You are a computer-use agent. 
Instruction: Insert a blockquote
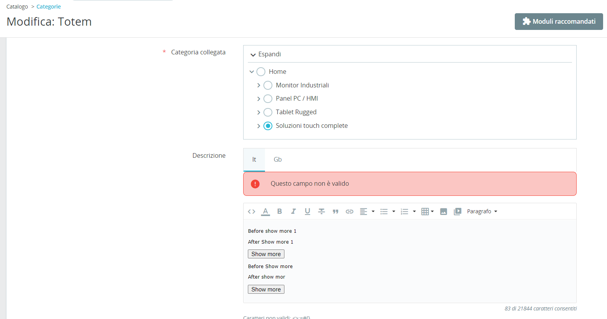pyautogui.click(x=335, y=211)
